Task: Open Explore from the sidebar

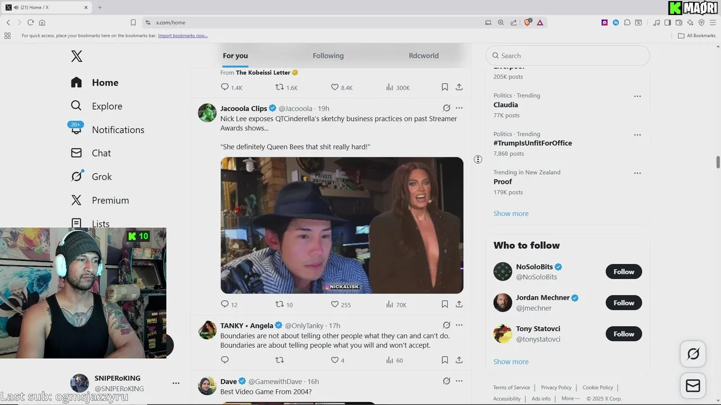Action: [x=96, y=106]
